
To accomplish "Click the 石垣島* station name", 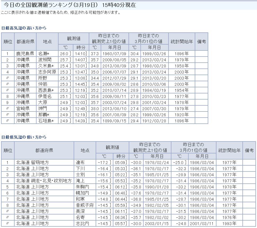I will pyautogui.click(x=46, y=121).
